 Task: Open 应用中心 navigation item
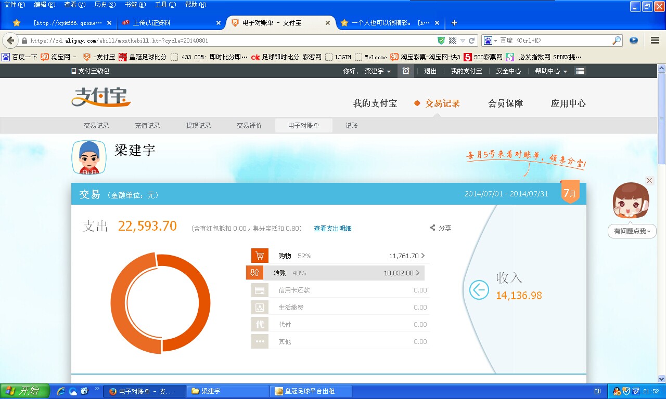tap(568, 103)
